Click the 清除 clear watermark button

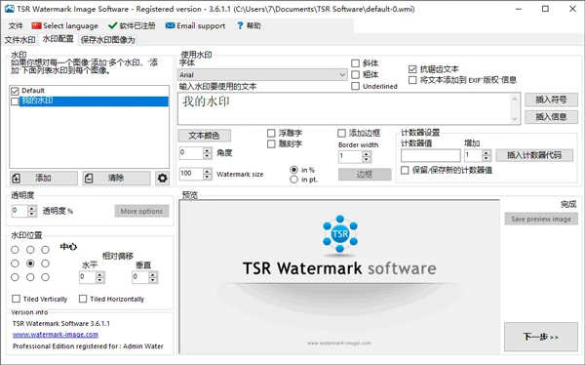coord(116,179)
